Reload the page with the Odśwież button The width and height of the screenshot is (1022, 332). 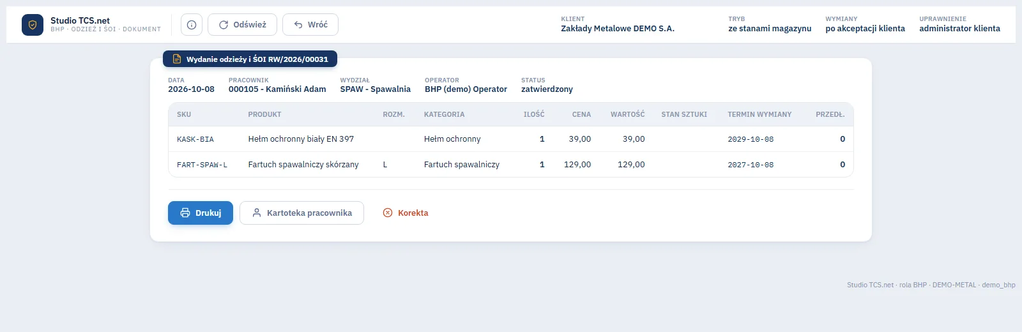242,25
